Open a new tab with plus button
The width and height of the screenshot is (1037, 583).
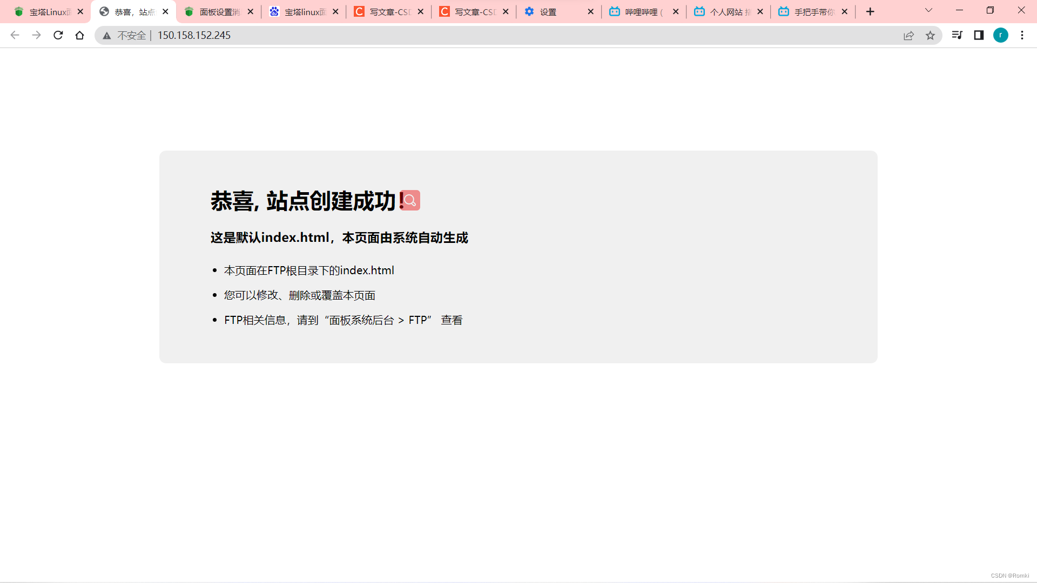point(870,12)
